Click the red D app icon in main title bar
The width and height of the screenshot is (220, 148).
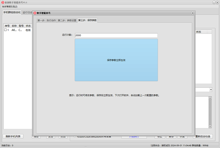3,2
